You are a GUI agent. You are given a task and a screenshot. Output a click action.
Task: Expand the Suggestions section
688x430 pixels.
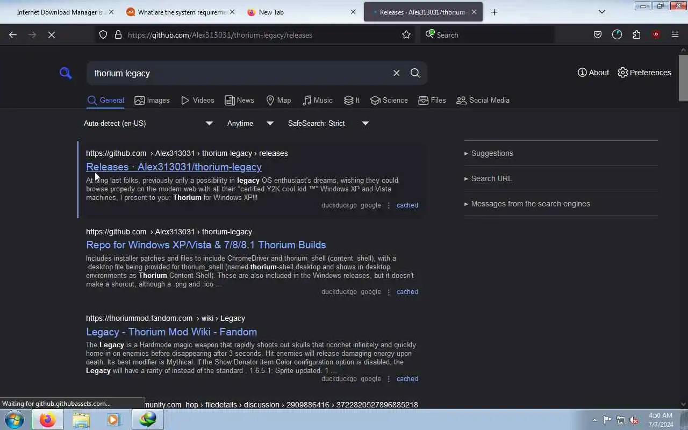tap(489, 153)
